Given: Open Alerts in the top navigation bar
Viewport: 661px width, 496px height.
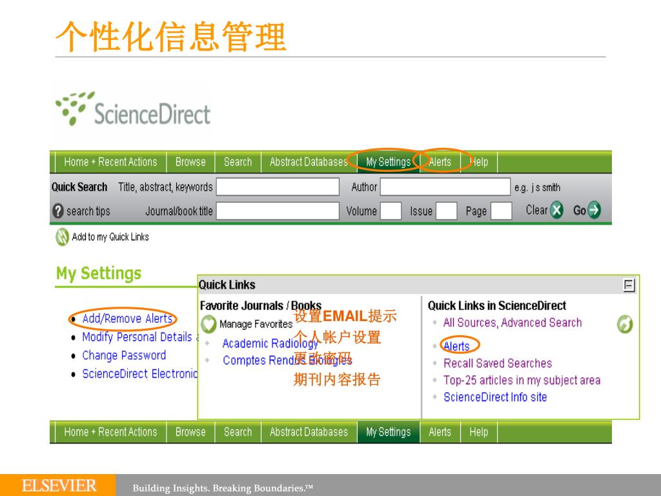Looking at the screenshot, I should (x=440, y=162).
